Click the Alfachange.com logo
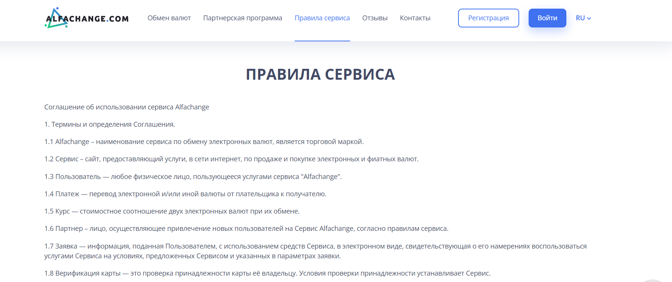The height and width of the screenshot is (282, 672). [86, 18]
